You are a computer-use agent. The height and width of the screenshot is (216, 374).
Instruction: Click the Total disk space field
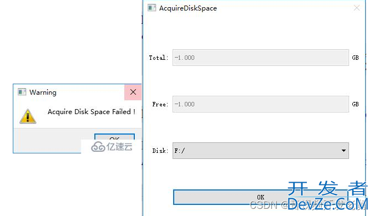(x=260, y=58)
